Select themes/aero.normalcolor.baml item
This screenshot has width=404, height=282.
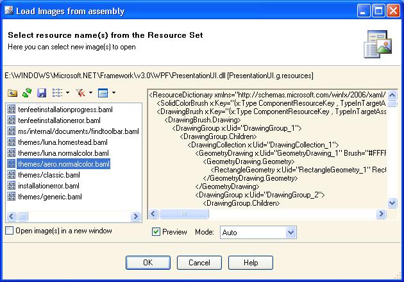pos(63,164)
